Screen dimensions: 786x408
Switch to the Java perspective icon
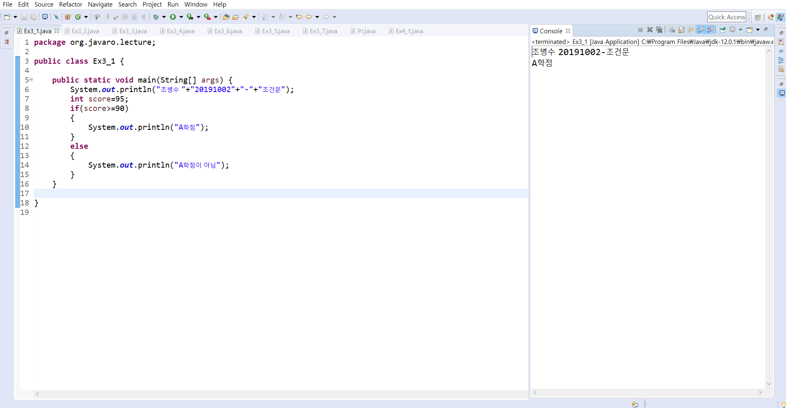[780, 17]
